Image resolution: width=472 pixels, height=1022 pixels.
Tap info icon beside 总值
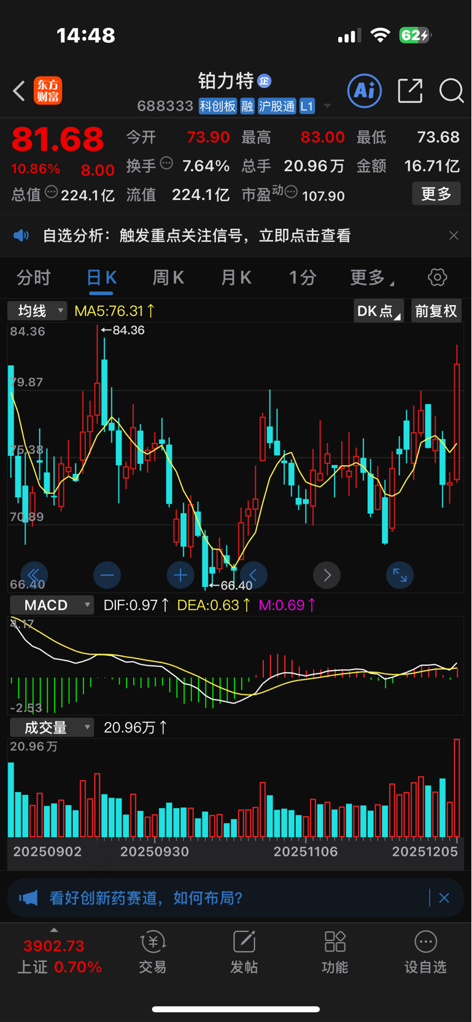pyautogui.click(x=52, y=192)
